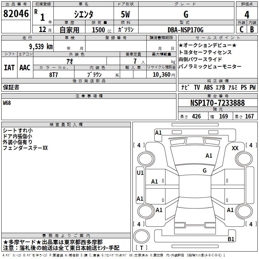The width and height of the screenshot is (259, 259).
Task: Click U1 dent mark on diagram
Action: pyautogui.click(x=140, y=173)
